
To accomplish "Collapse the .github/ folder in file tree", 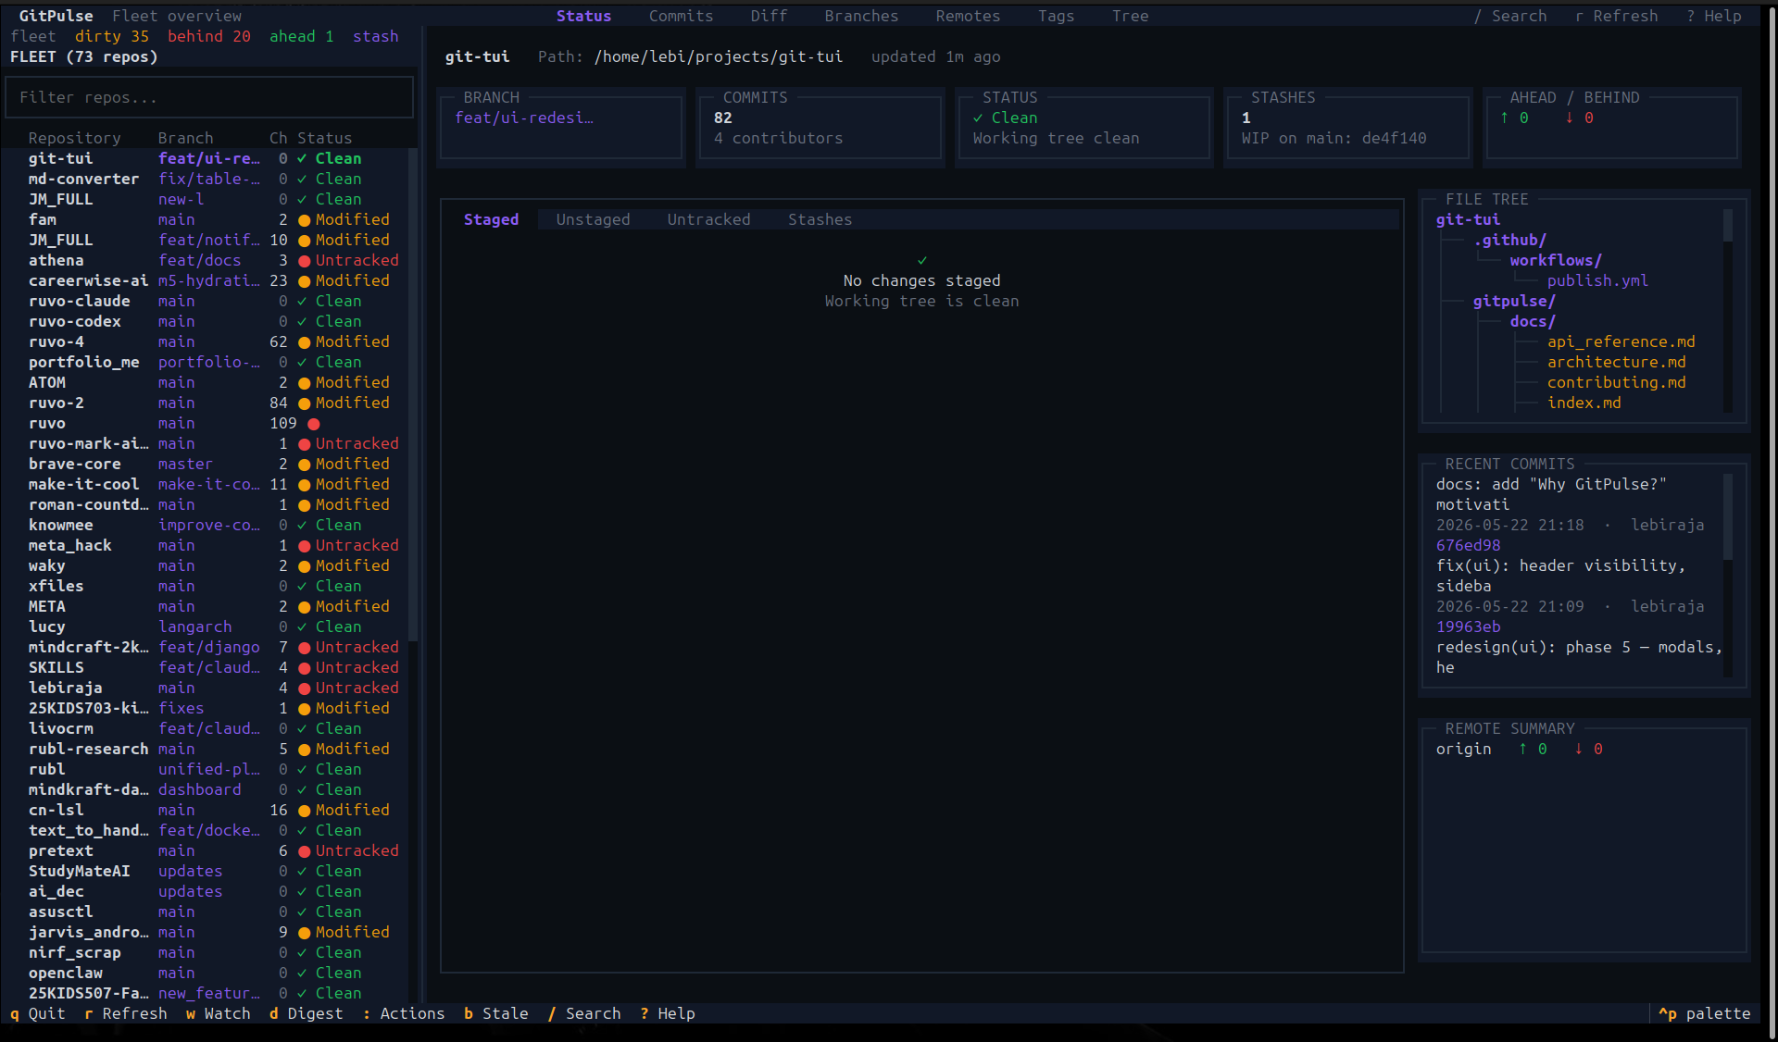I will [x=1509, y=240].
